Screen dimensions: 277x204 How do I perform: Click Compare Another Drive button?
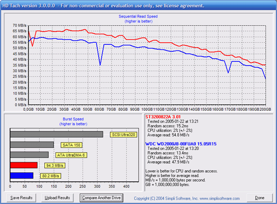point(101,198)
